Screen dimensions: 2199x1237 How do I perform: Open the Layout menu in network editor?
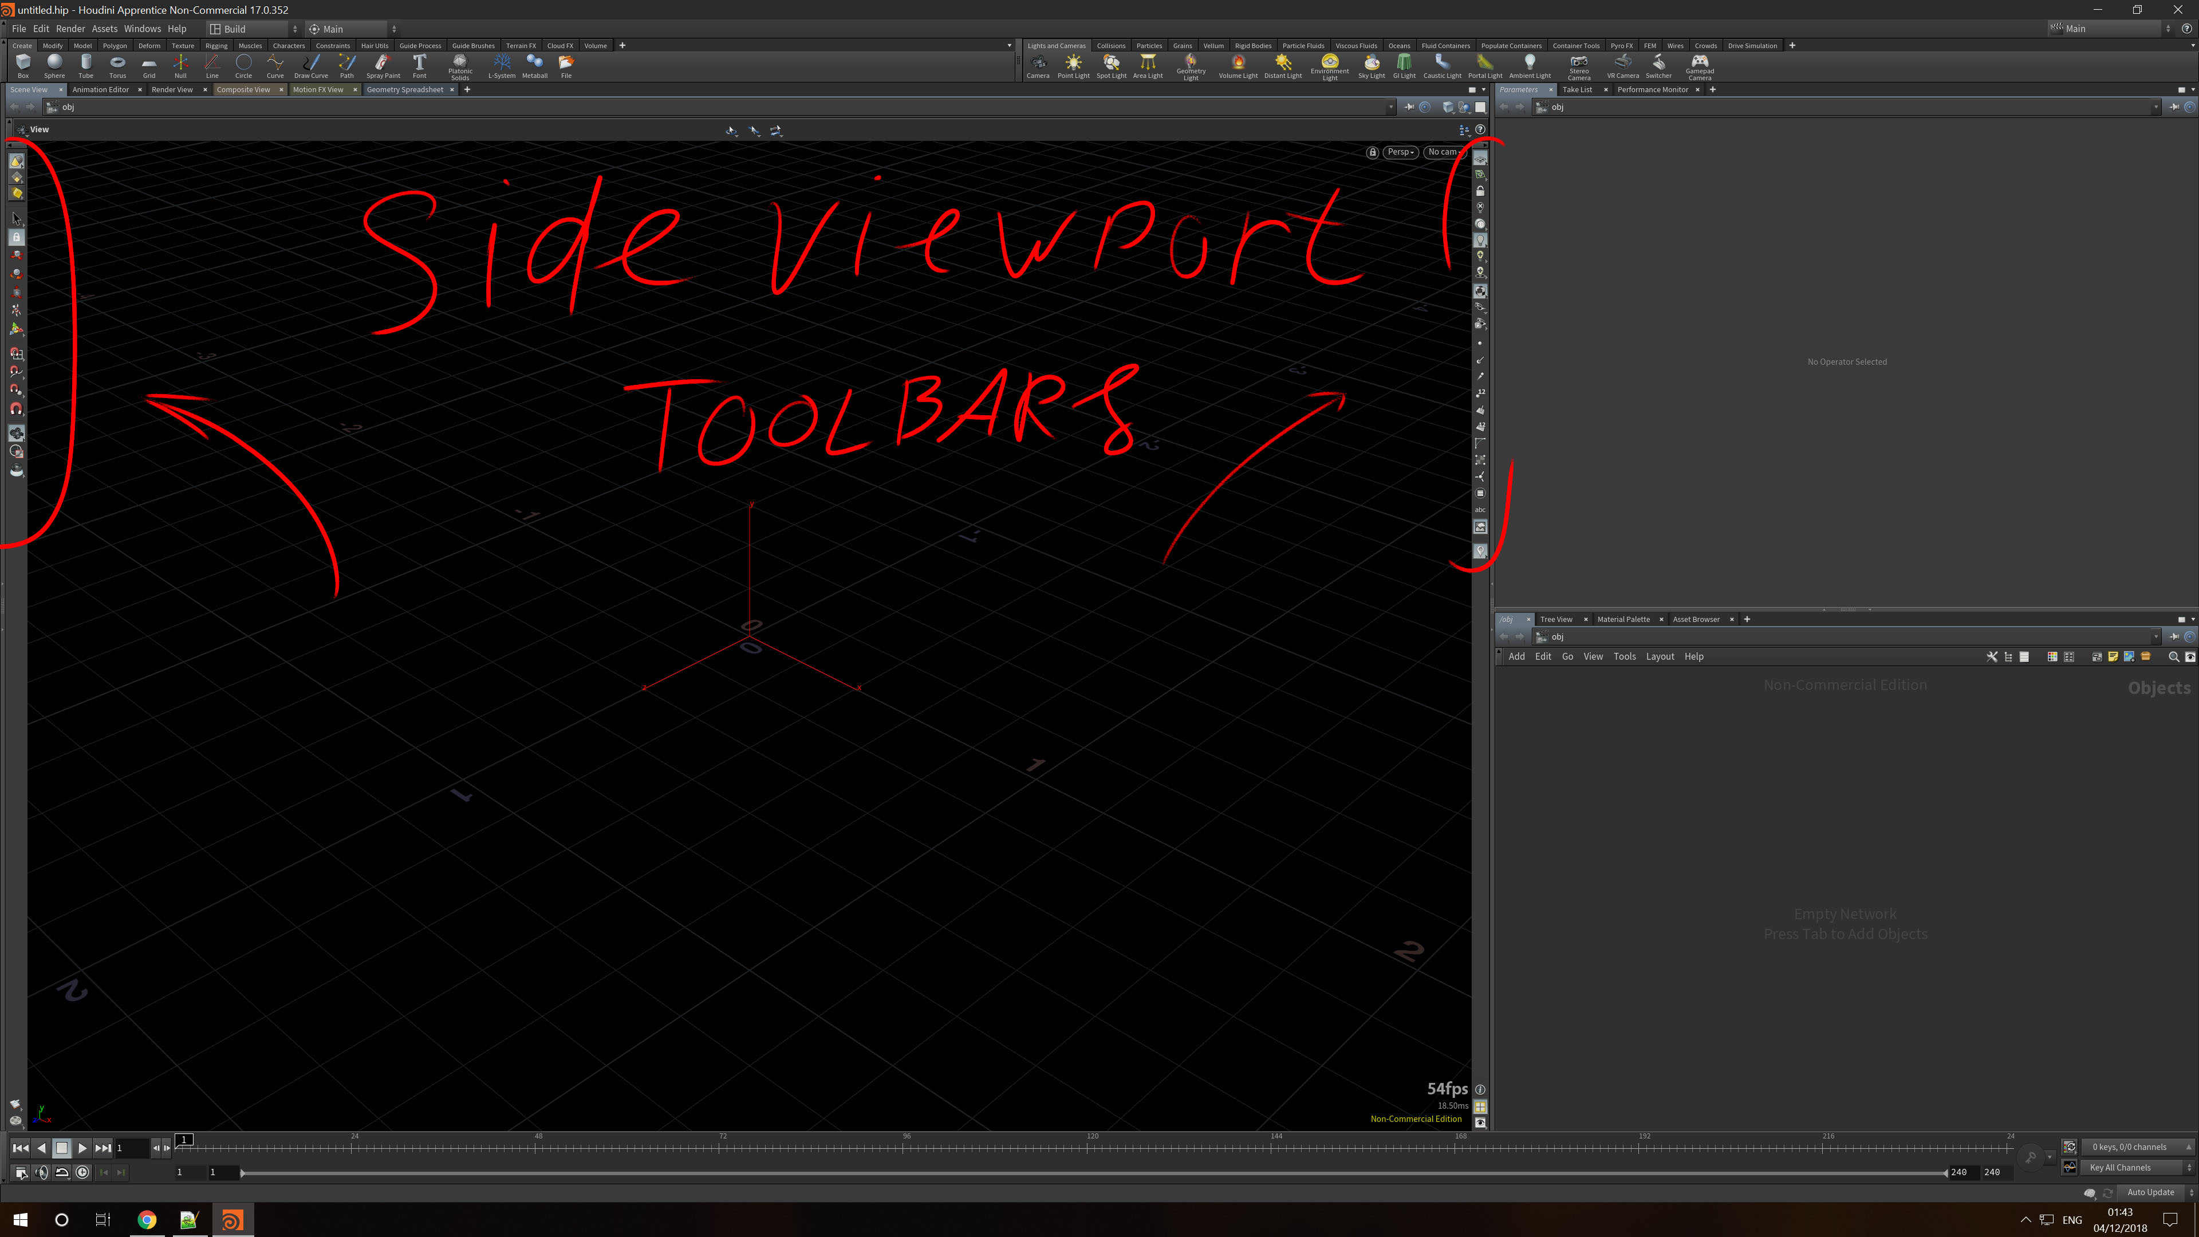1660,656
